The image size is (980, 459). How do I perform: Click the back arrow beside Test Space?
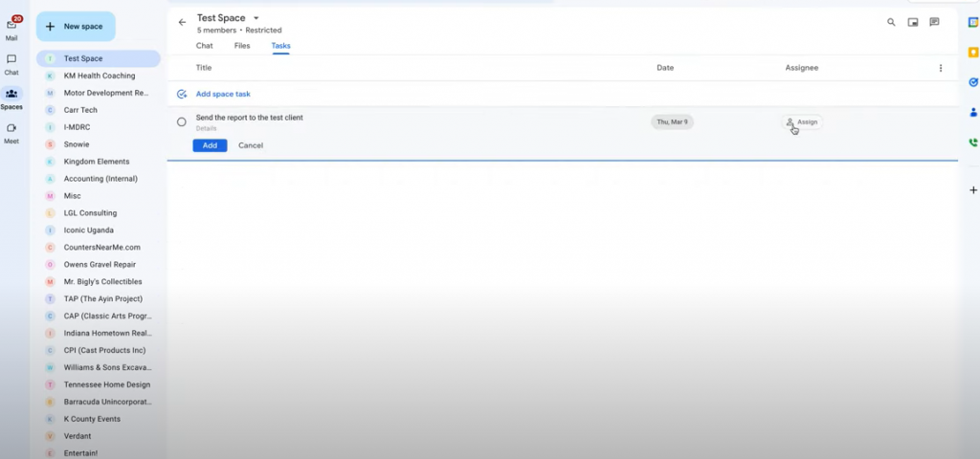pos(182,22)
